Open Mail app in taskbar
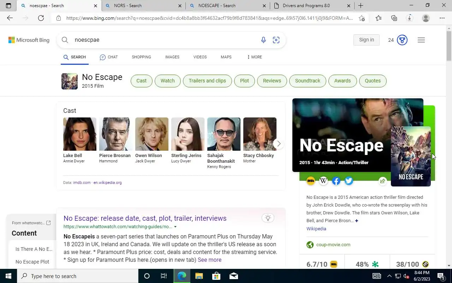This screenshot has width=452, height=283. click(x=233, y=276)
